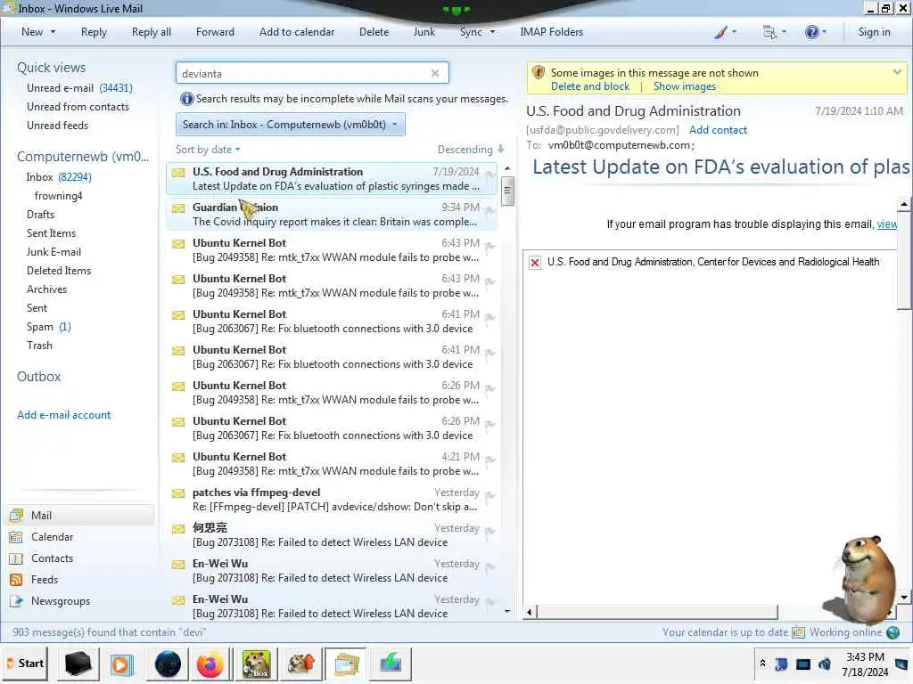The image size is (913, 684).
Task: Click the message list vertical scrollbar thumb
Action: click(507, 191)
